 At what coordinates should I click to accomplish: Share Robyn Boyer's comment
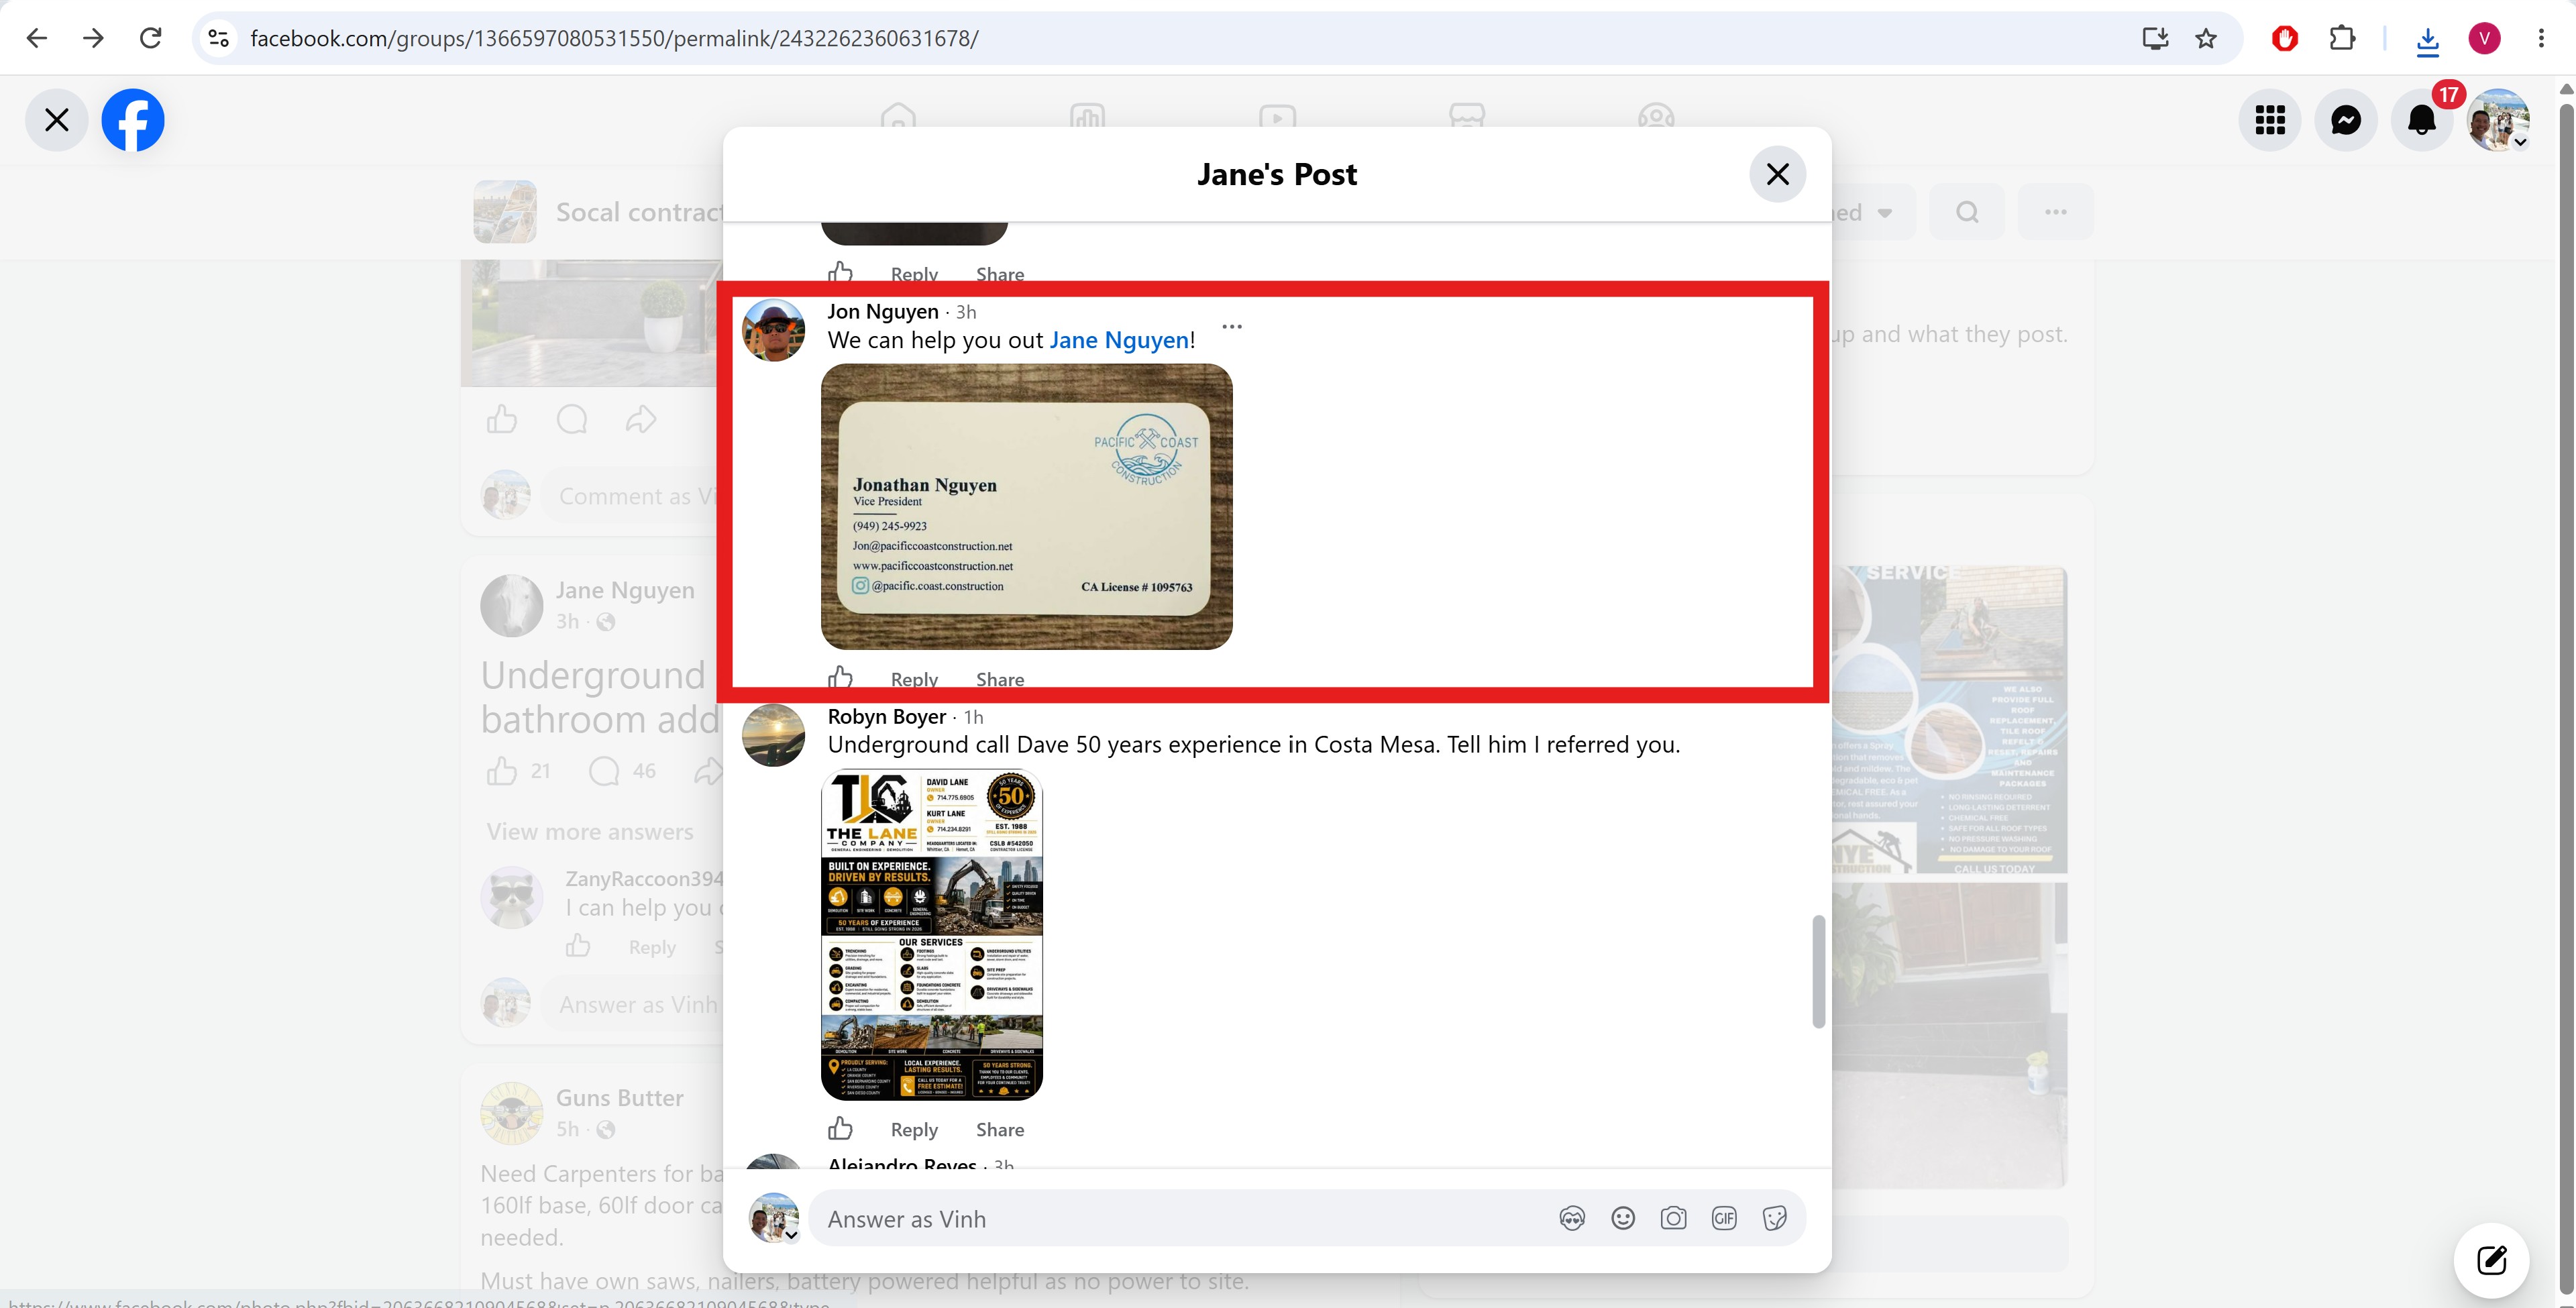pyautogui.click(x=1000, y=1129)
